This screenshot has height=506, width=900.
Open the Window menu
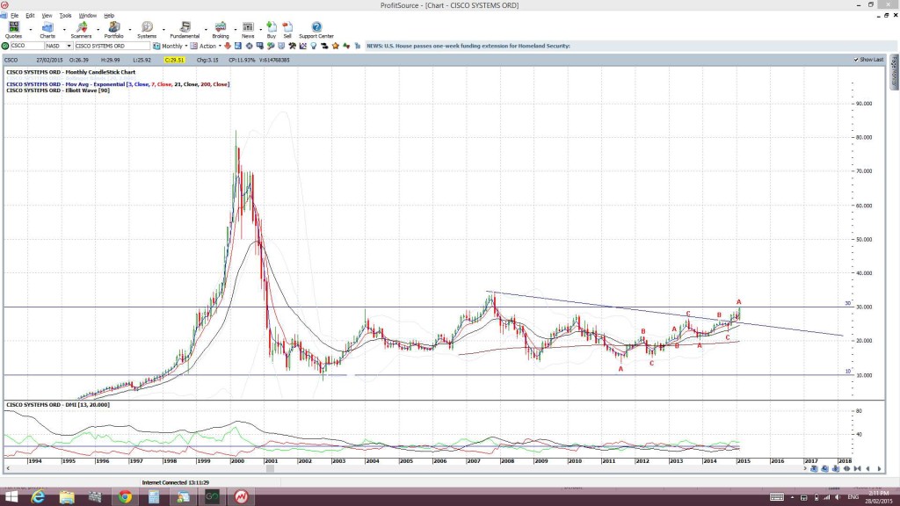(x=87, y=16)
